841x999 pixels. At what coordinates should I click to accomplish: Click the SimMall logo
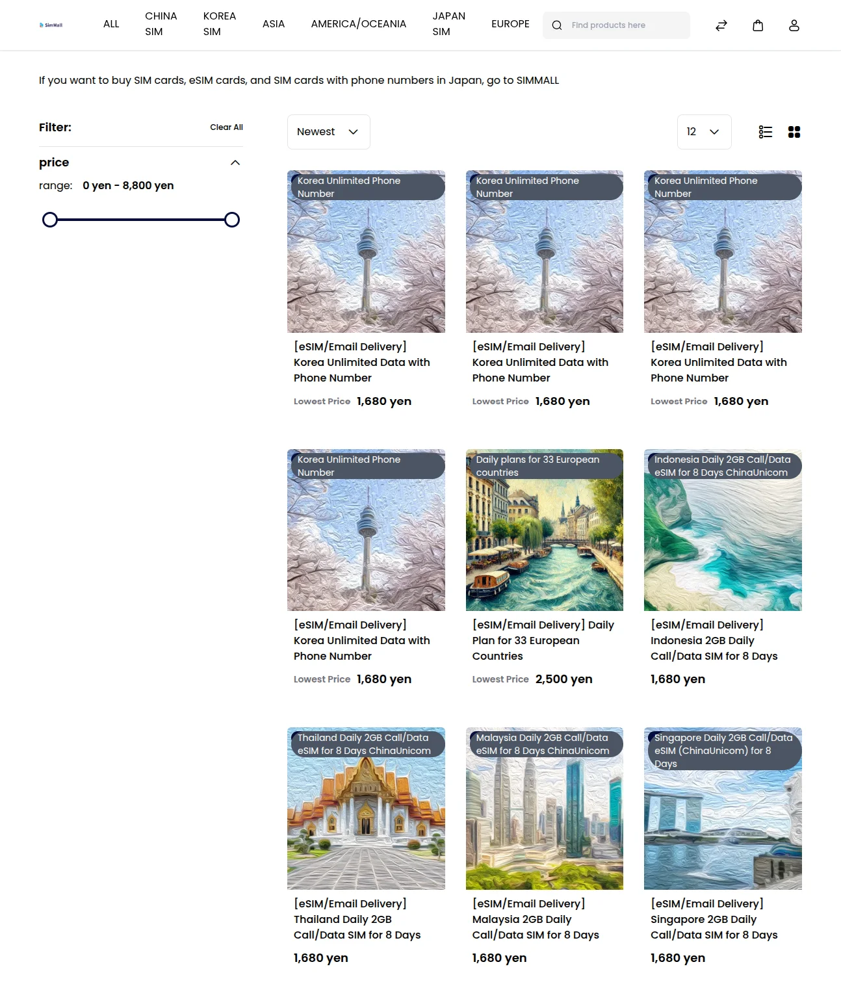[51, 25]
